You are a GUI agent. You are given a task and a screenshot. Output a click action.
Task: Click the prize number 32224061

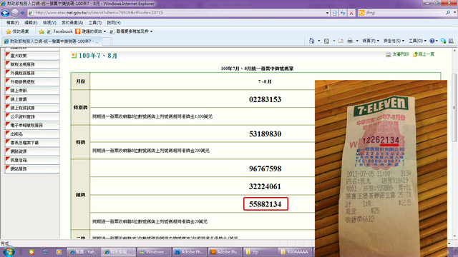[265, 186]
